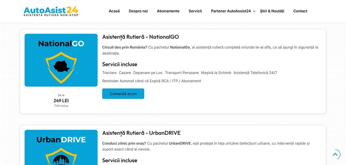
Task: Click the Depanare pe Loc tag
Action: click(x=147, y=73)
